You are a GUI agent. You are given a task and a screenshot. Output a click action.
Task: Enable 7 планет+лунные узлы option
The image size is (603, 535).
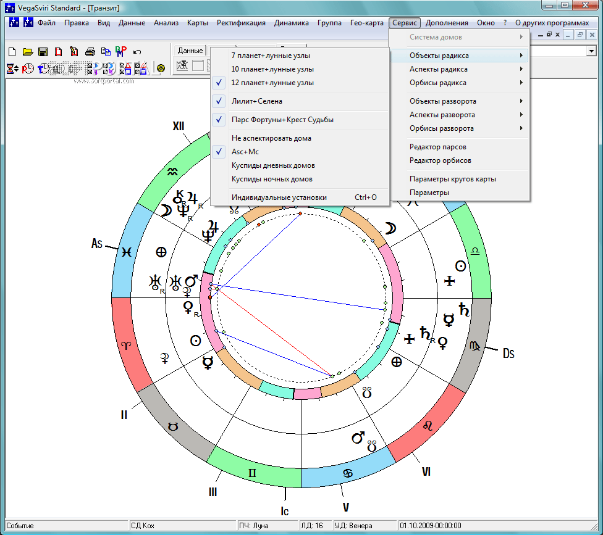click(x=300, y=56)
